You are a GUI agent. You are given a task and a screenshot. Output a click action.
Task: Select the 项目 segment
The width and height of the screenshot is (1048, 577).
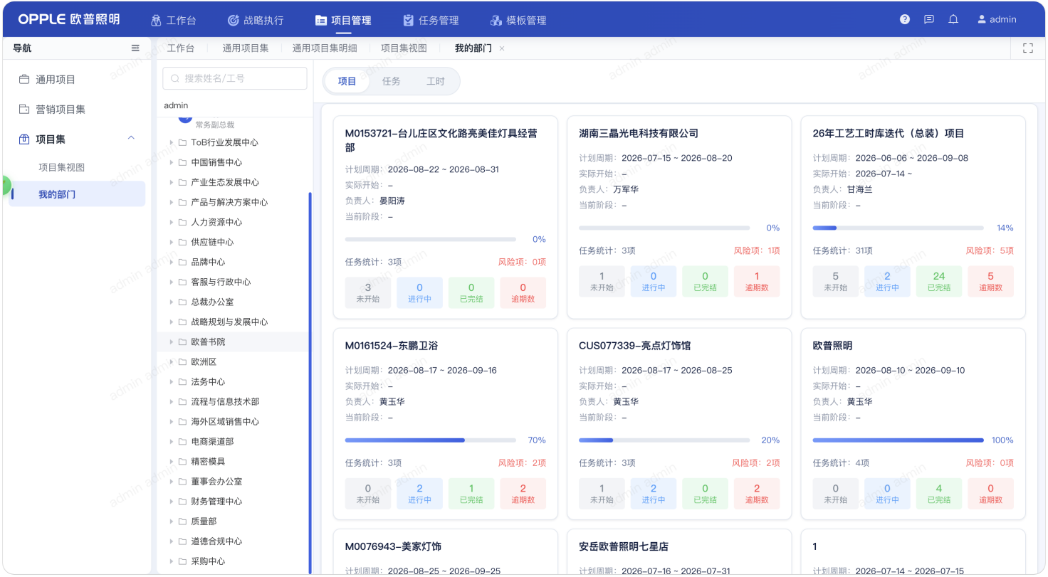pyautogui.click(x=347, y=81)
